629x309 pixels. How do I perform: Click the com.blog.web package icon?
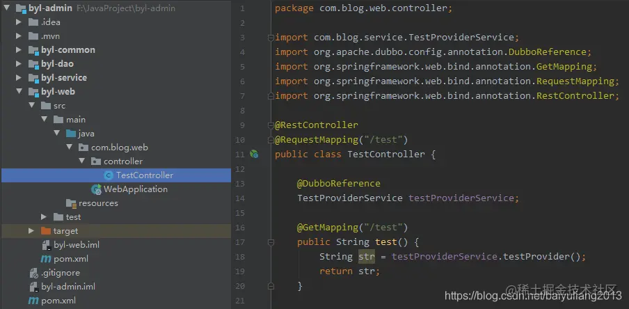tap(83, 148)
